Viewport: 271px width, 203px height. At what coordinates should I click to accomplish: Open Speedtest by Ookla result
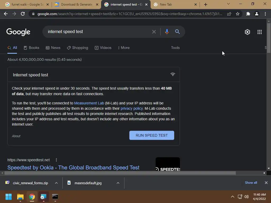73,168
